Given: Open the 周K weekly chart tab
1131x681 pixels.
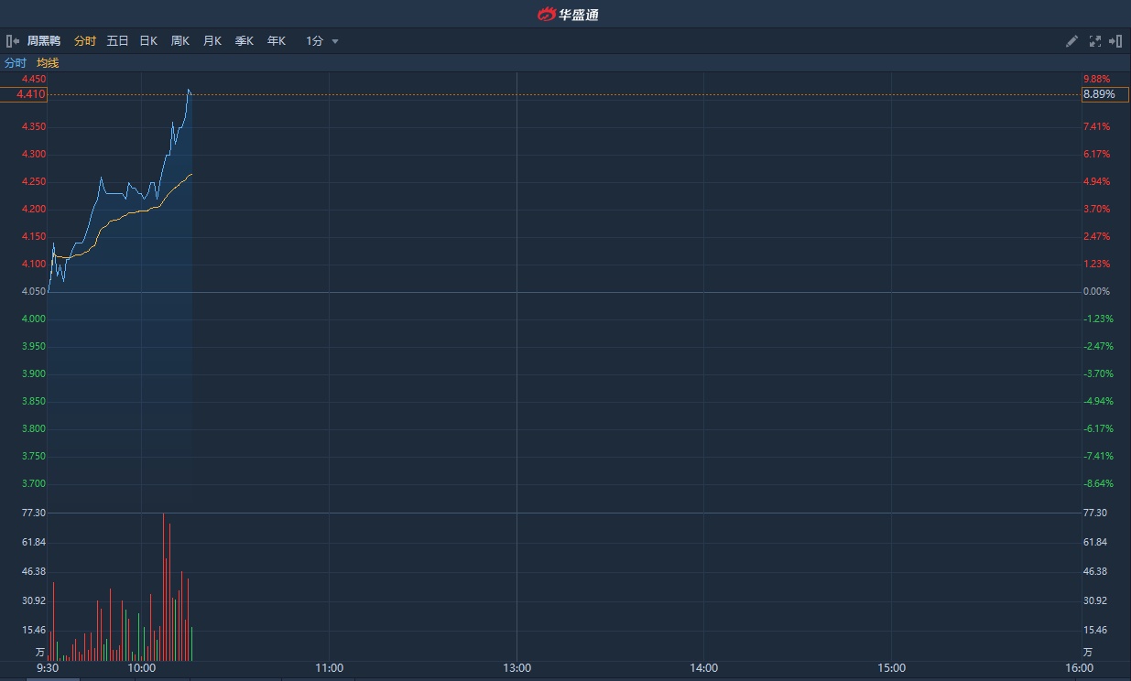Looking at the screenshot, I should pos(180,41).
